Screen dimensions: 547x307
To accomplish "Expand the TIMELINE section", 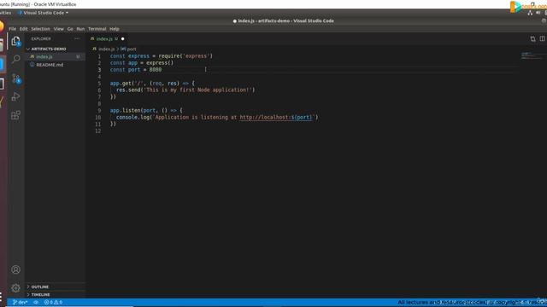I will tap(40, 294).
